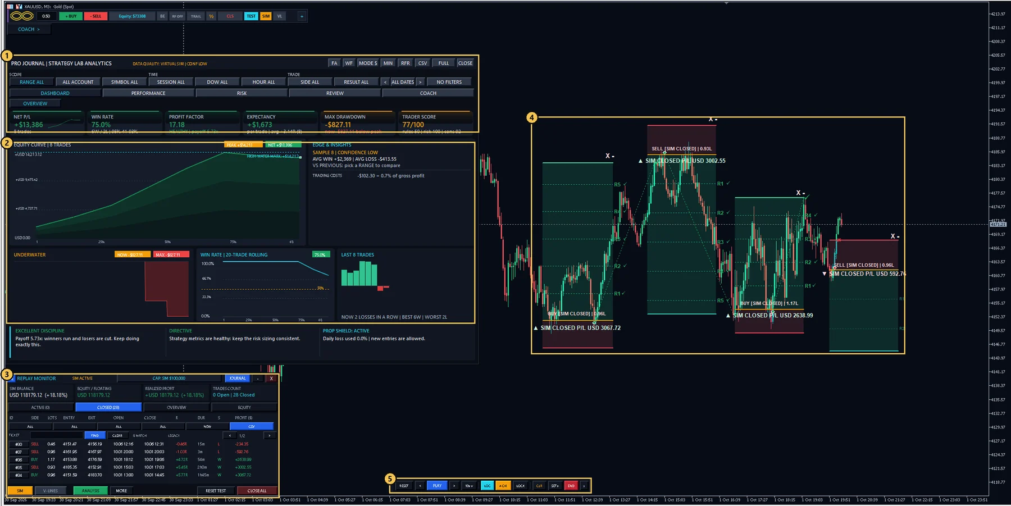Step the replay forward one bar
This screenshot has width=1011, height=506.
[454, 486]
